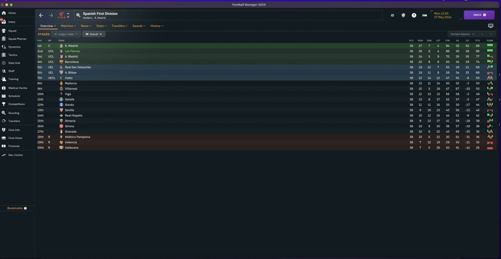Screen dimensions: 501x259
Task: Click the LaLiga competition logo
Action: click(61, 15)
